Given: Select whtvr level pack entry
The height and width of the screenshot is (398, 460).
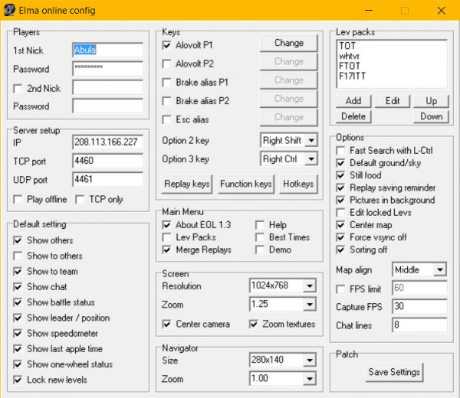Looking at the screenshot, I should coord(350,57).
